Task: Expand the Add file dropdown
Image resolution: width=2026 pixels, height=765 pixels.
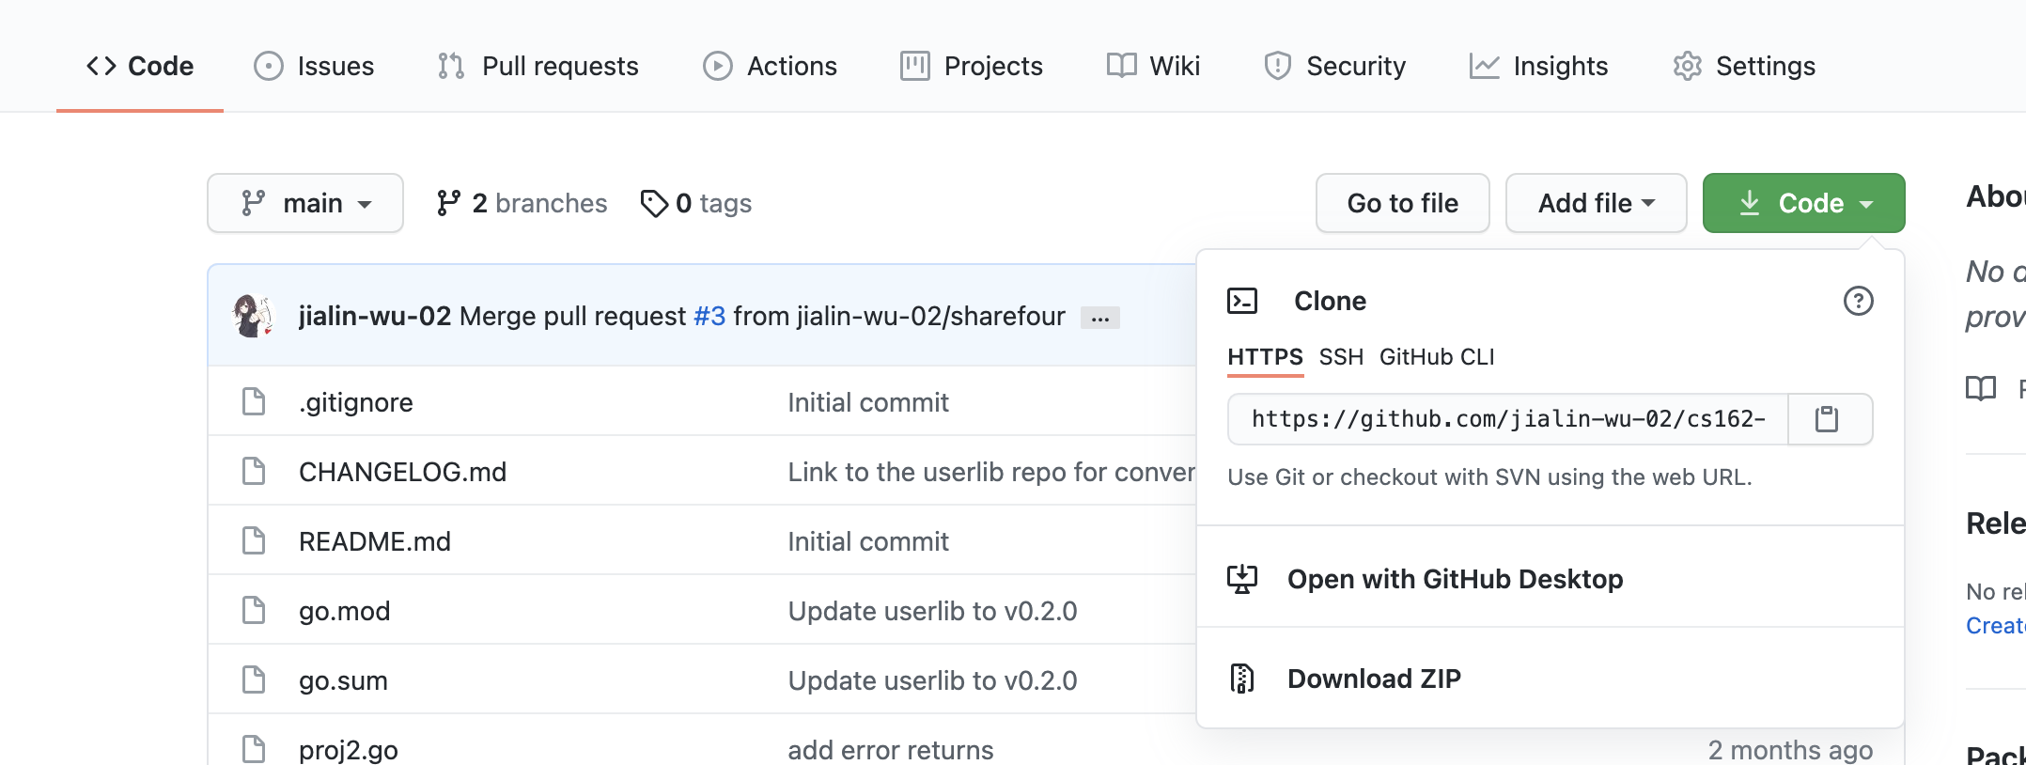Action: [1597, 203]
